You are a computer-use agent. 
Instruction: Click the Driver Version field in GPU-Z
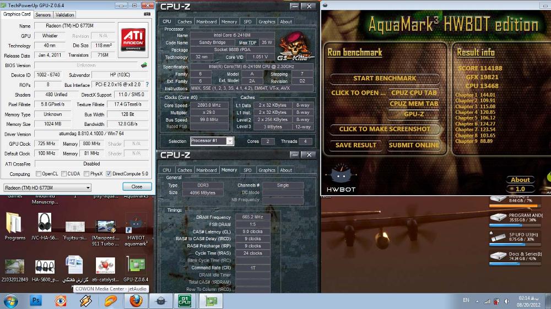click(91, 134)
